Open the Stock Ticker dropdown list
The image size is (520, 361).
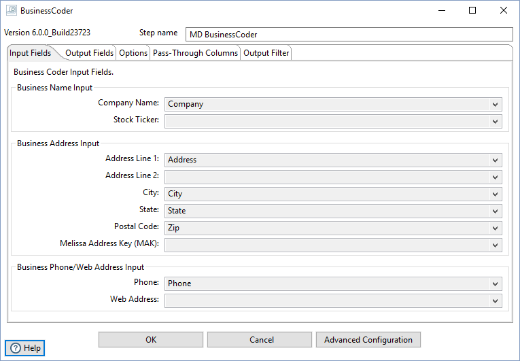coord(494,121)
